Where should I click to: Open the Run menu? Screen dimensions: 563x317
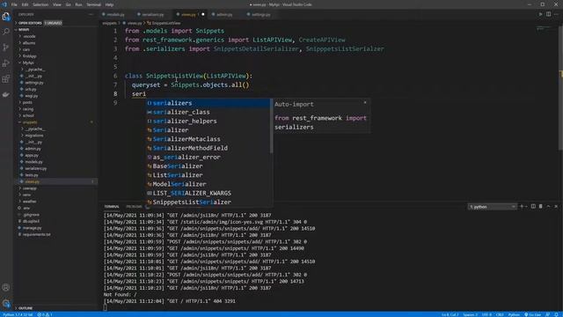(x=78, y=4)
